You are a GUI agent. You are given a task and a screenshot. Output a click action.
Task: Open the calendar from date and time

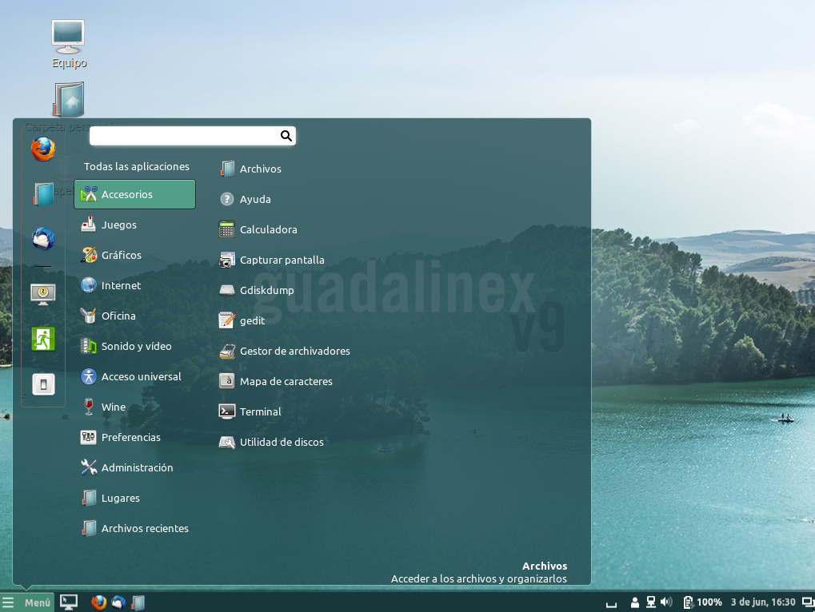763,602
